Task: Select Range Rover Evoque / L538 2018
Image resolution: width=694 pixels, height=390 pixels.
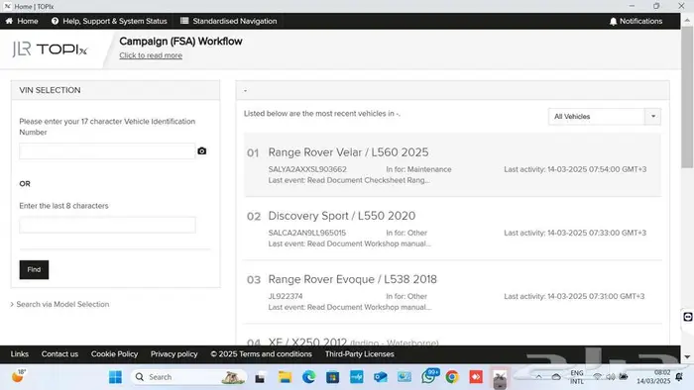Action: (x=352, y=279)
